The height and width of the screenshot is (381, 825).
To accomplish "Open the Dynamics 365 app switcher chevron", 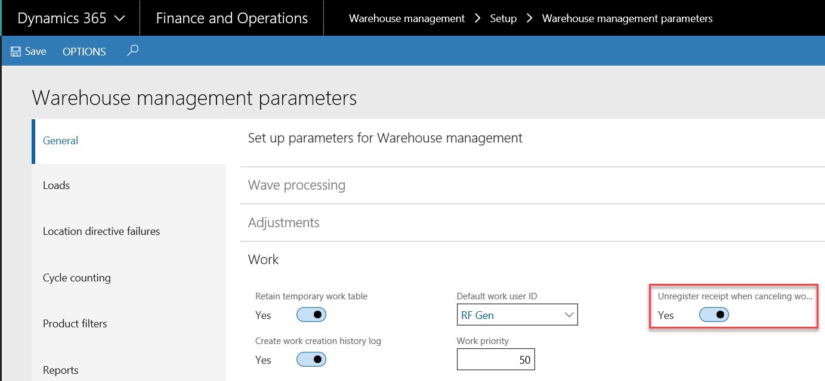I will 119,18.
